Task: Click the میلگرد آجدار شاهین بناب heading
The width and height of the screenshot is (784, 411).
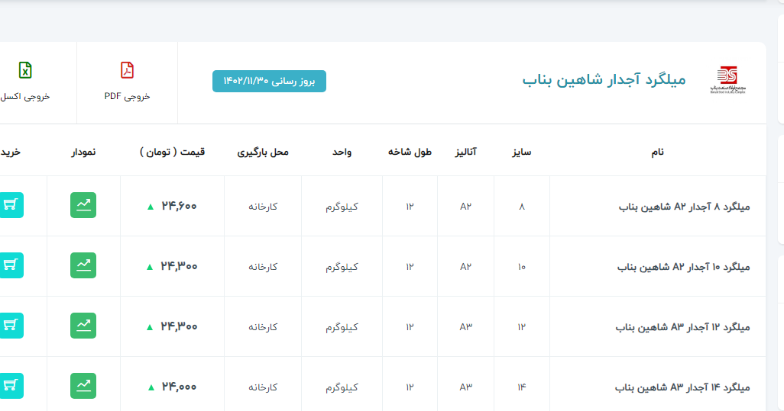Action: 604,79
